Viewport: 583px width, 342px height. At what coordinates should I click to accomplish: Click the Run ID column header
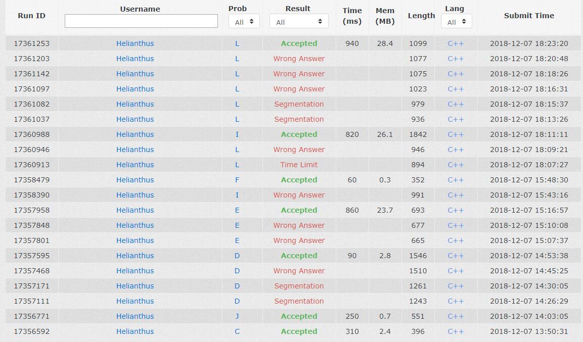[x=31, y=16]
